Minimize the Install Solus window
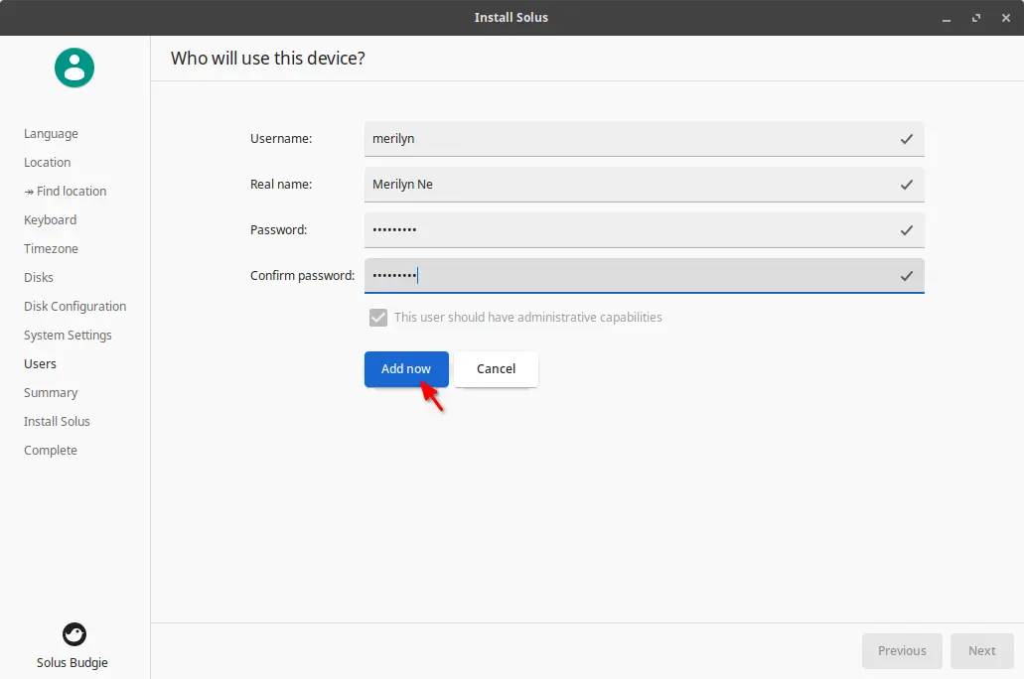The image size is (1024, 679). pyautogui.click(x=947, y=18)
